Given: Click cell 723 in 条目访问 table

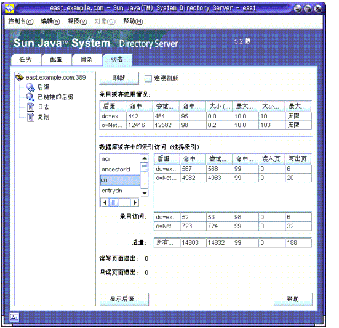Looking at the screenshot, I should 193,226.
